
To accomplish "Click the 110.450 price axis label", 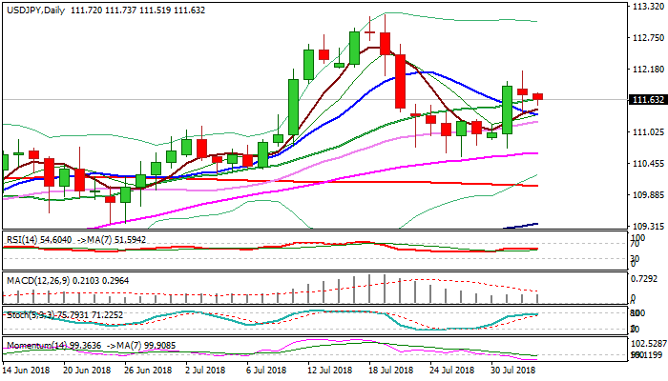I will (648, 164).
